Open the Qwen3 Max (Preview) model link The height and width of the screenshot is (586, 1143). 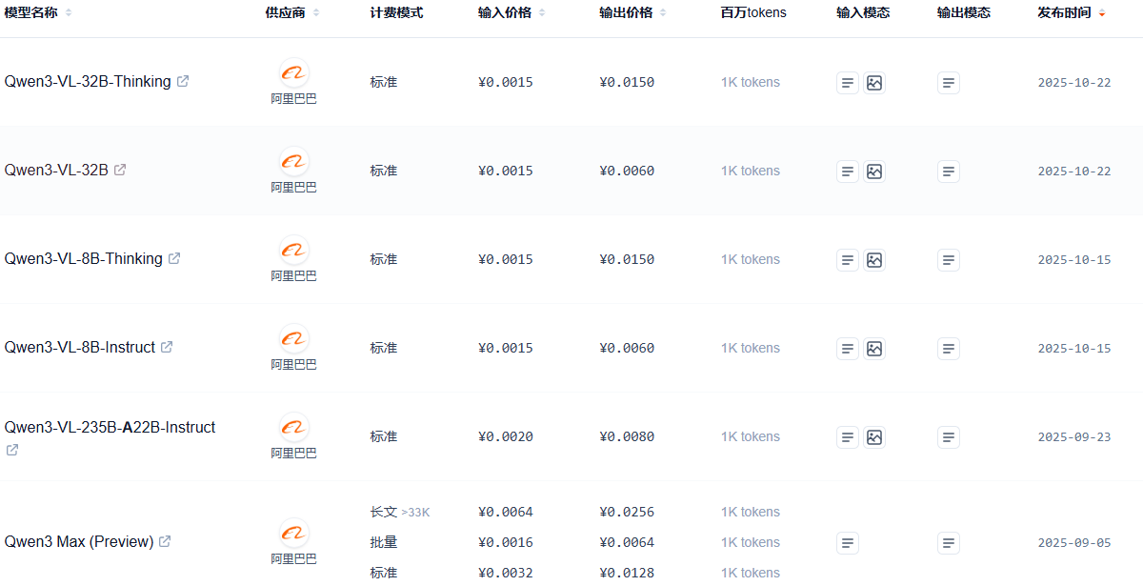tap(78, 542)
